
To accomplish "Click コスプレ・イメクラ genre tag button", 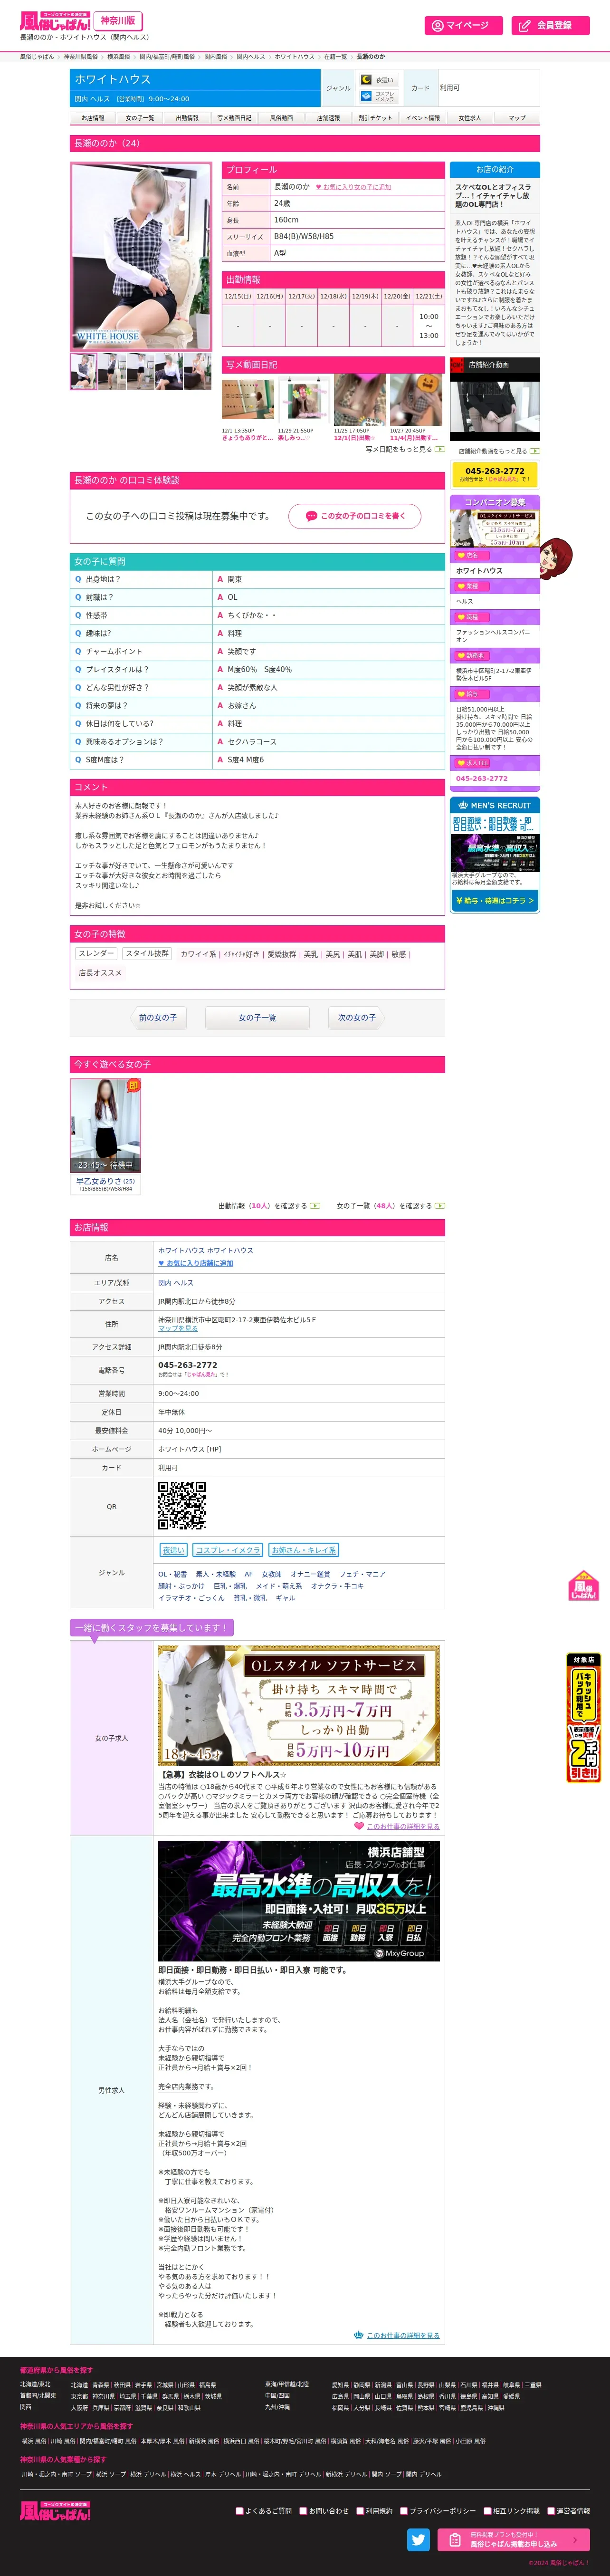I will pyautogui.click(x=227, y=1550).
